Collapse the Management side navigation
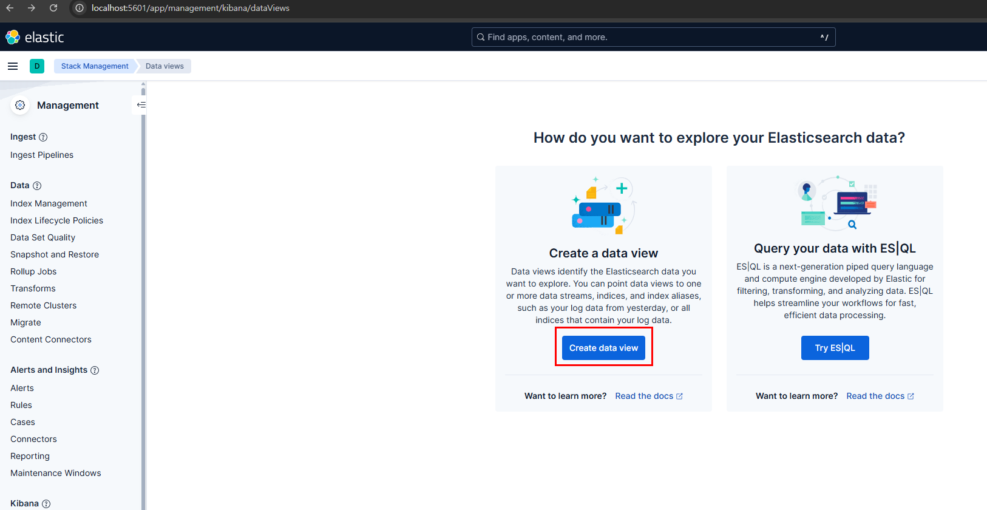The width and height of the screenshot is (987, 510). [141, 105]
